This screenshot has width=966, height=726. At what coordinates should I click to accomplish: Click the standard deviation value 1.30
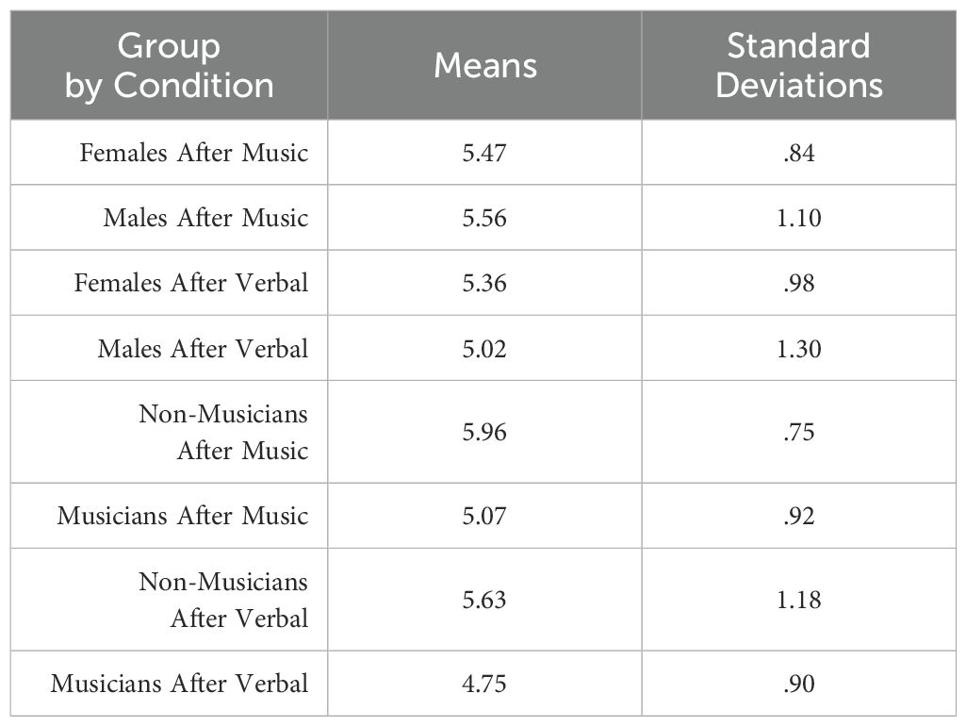coord(798,349)
